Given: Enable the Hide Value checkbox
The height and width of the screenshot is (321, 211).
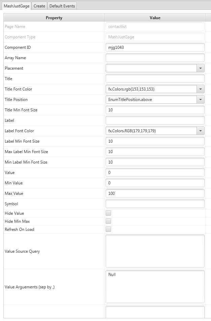Looking at the screenshot, I should point(108,213).
